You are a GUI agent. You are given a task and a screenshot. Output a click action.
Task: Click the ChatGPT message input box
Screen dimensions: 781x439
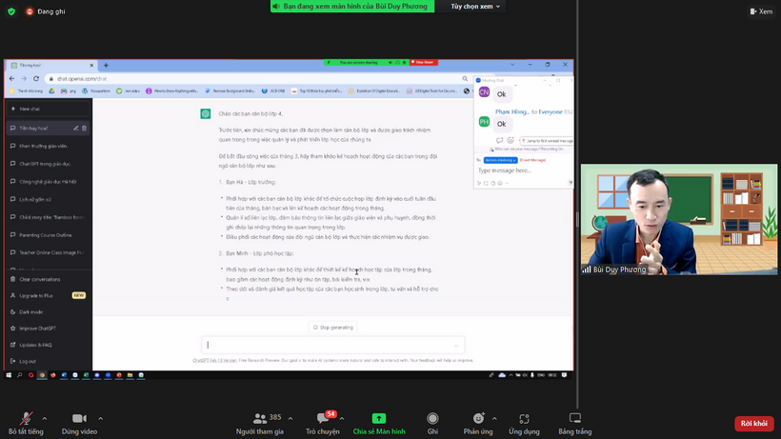tap(332, 345)
